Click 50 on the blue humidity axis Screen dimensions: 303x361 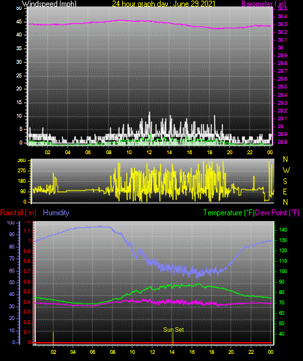[x=12, y=282]
